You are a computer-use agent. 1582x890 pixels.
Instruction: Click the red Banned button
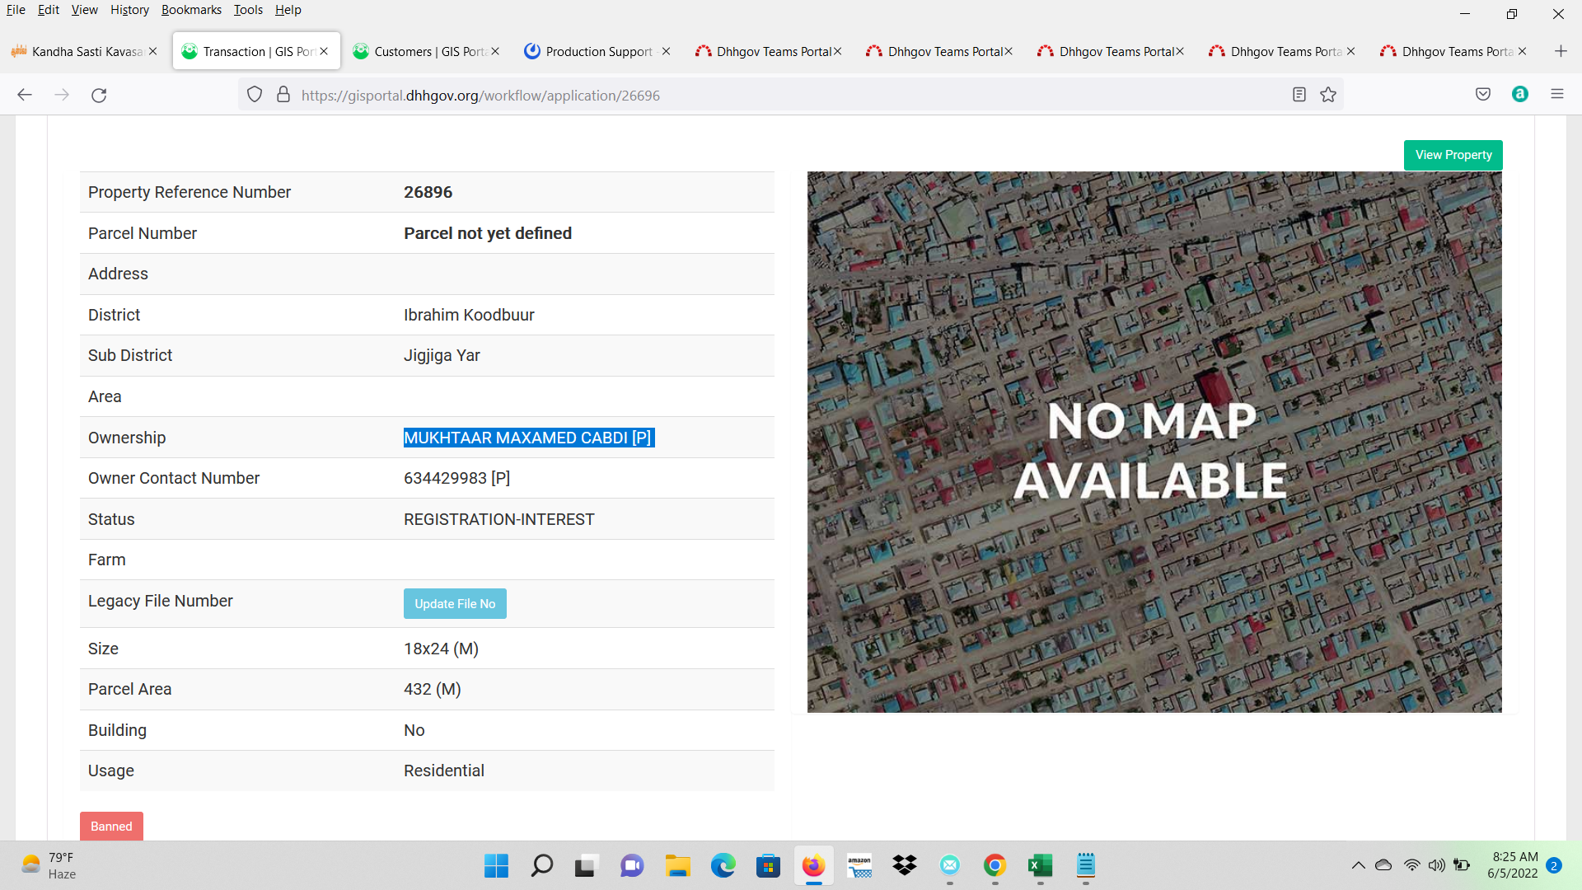[111, 827]
